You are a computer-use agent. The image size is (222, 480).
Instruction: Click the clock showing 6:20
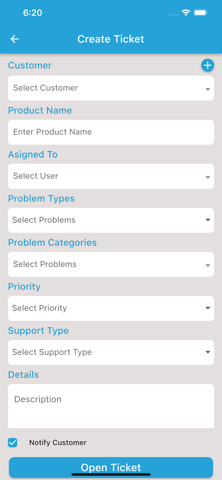pos(32,13)
